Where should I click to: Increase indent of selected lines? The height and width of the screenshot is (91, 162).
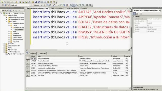pos(90,5)
